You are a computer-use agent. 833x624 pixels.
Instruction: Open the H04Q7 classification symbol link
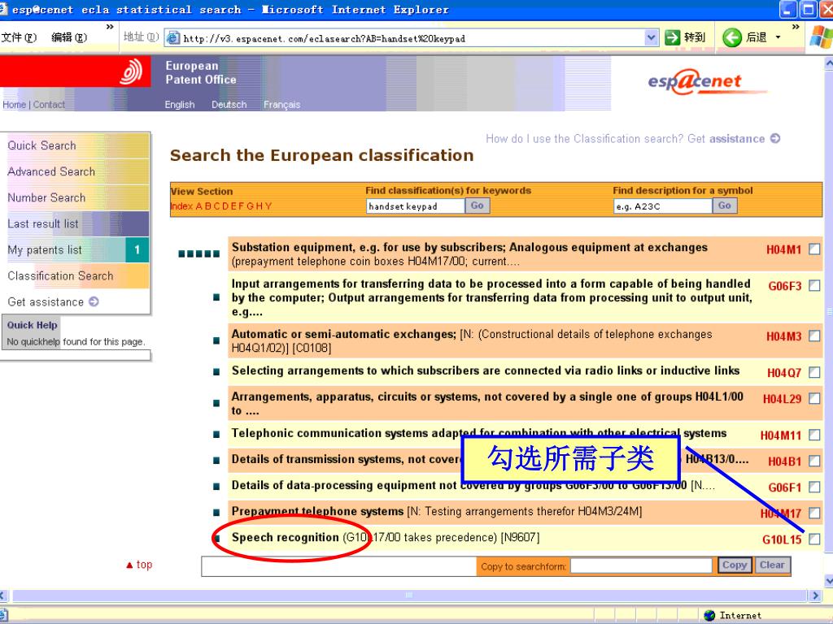pyautogui.click(x=784, y=373)
